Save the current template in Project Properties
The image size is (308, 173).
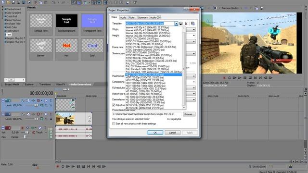[x=181, y=24]
